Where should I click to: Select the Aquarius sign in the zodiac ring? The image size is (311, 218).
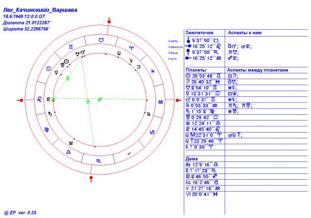pos(161,102)
